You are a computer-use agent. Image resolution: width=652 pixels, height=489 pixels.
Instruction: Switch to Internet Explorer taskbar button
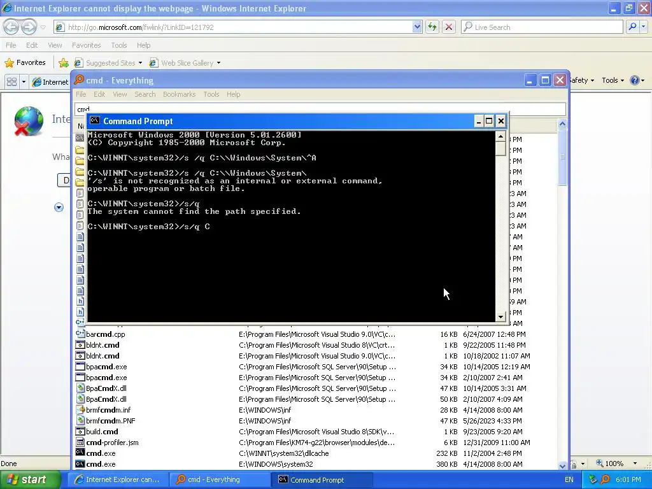(x=118, y=479)
